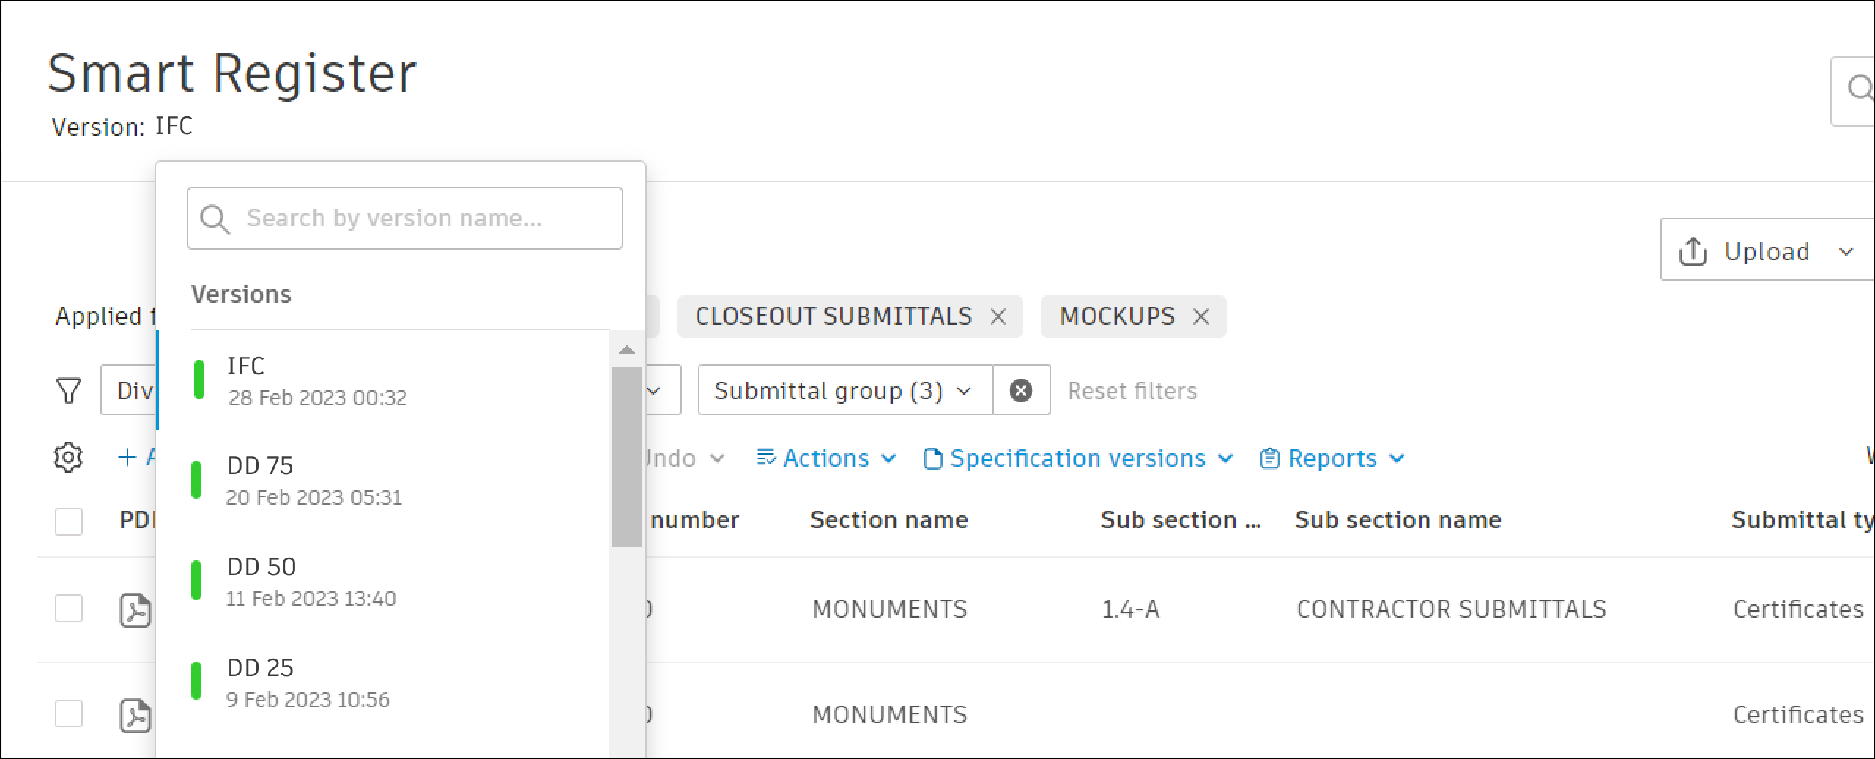This screenshot has height=759, width=1875.
Task: Click the Reset filters link
Action: [1132, 390]
